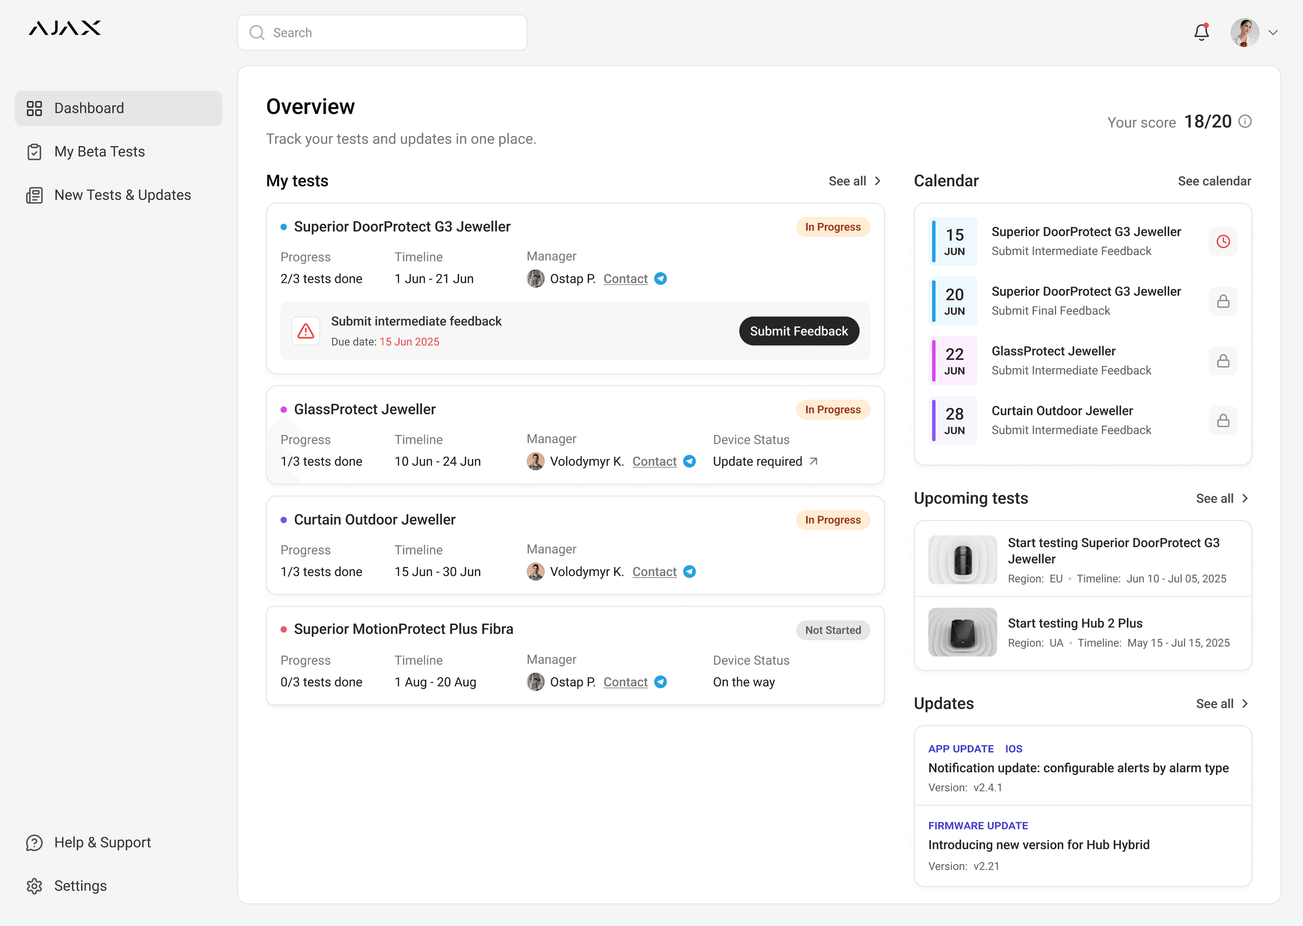Screen dimensions: 1303x926
Task: Contact Volodymyr K. for GlassProtect Jeweller
Action: [654, 461]
